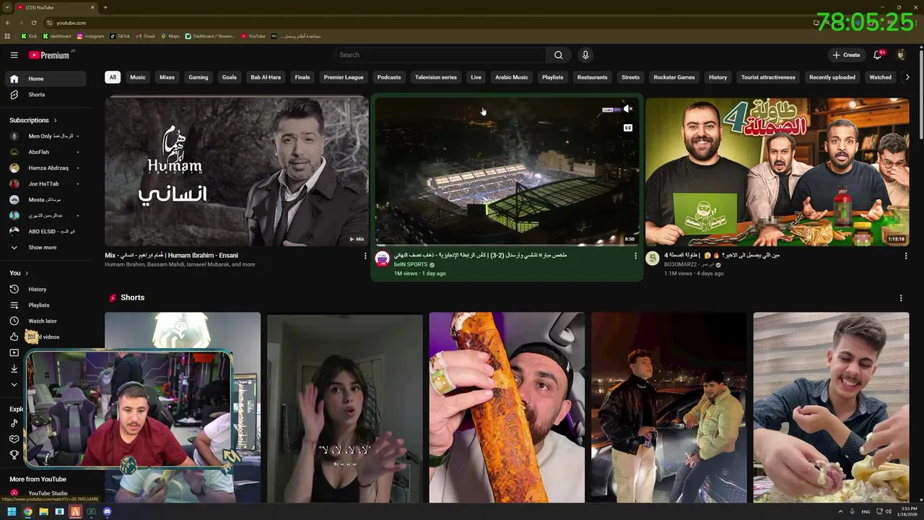Open the notifications bell
The height and width of the screenshot is (520, 924).
[x=878, y=55]
